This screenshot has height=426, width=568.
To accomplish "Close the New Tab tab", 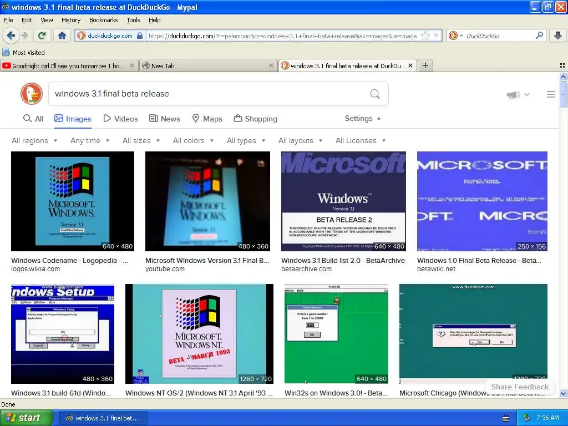I will (271, 65).
